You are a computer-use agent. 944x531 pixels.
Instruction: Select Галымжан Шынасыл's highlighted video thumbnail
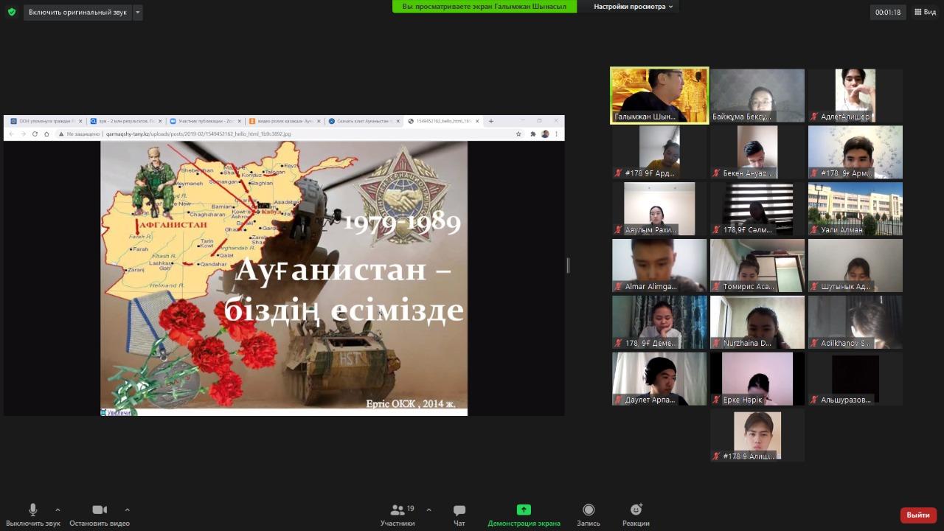coord(659,95)
